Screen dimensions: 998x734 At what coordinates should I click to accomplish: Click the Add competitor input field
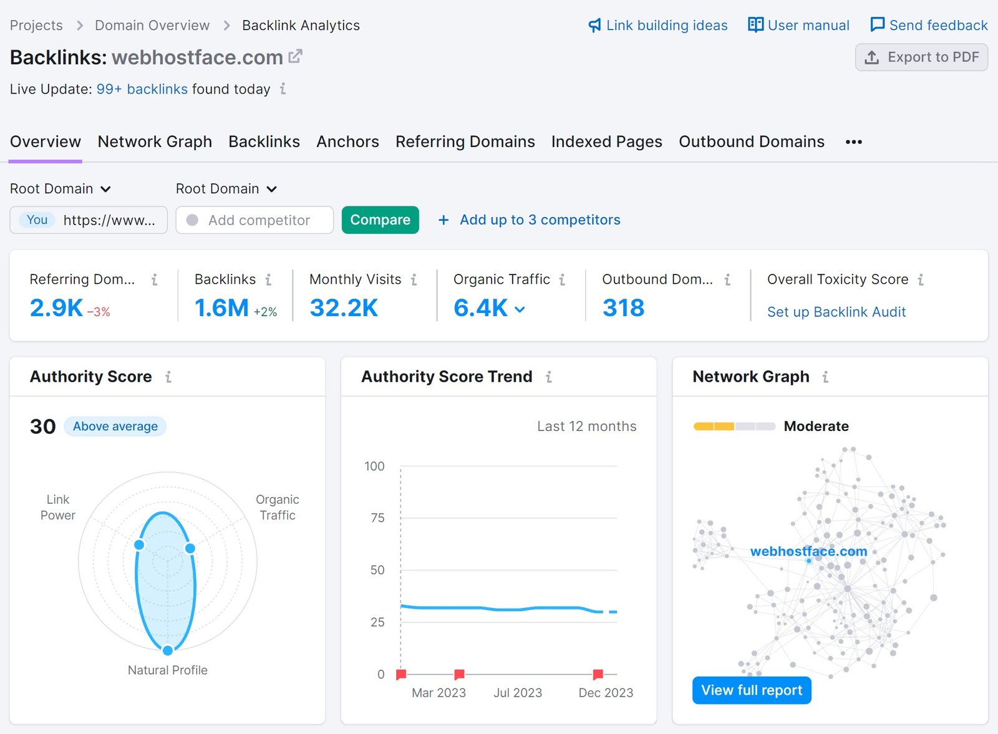254,220
